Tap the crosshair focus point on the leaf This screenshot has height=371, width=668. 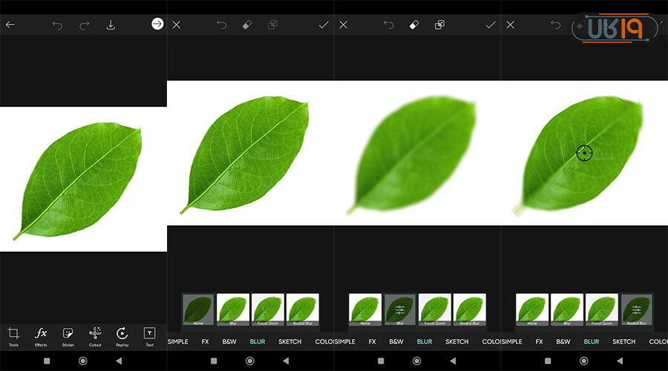[585, 154]
